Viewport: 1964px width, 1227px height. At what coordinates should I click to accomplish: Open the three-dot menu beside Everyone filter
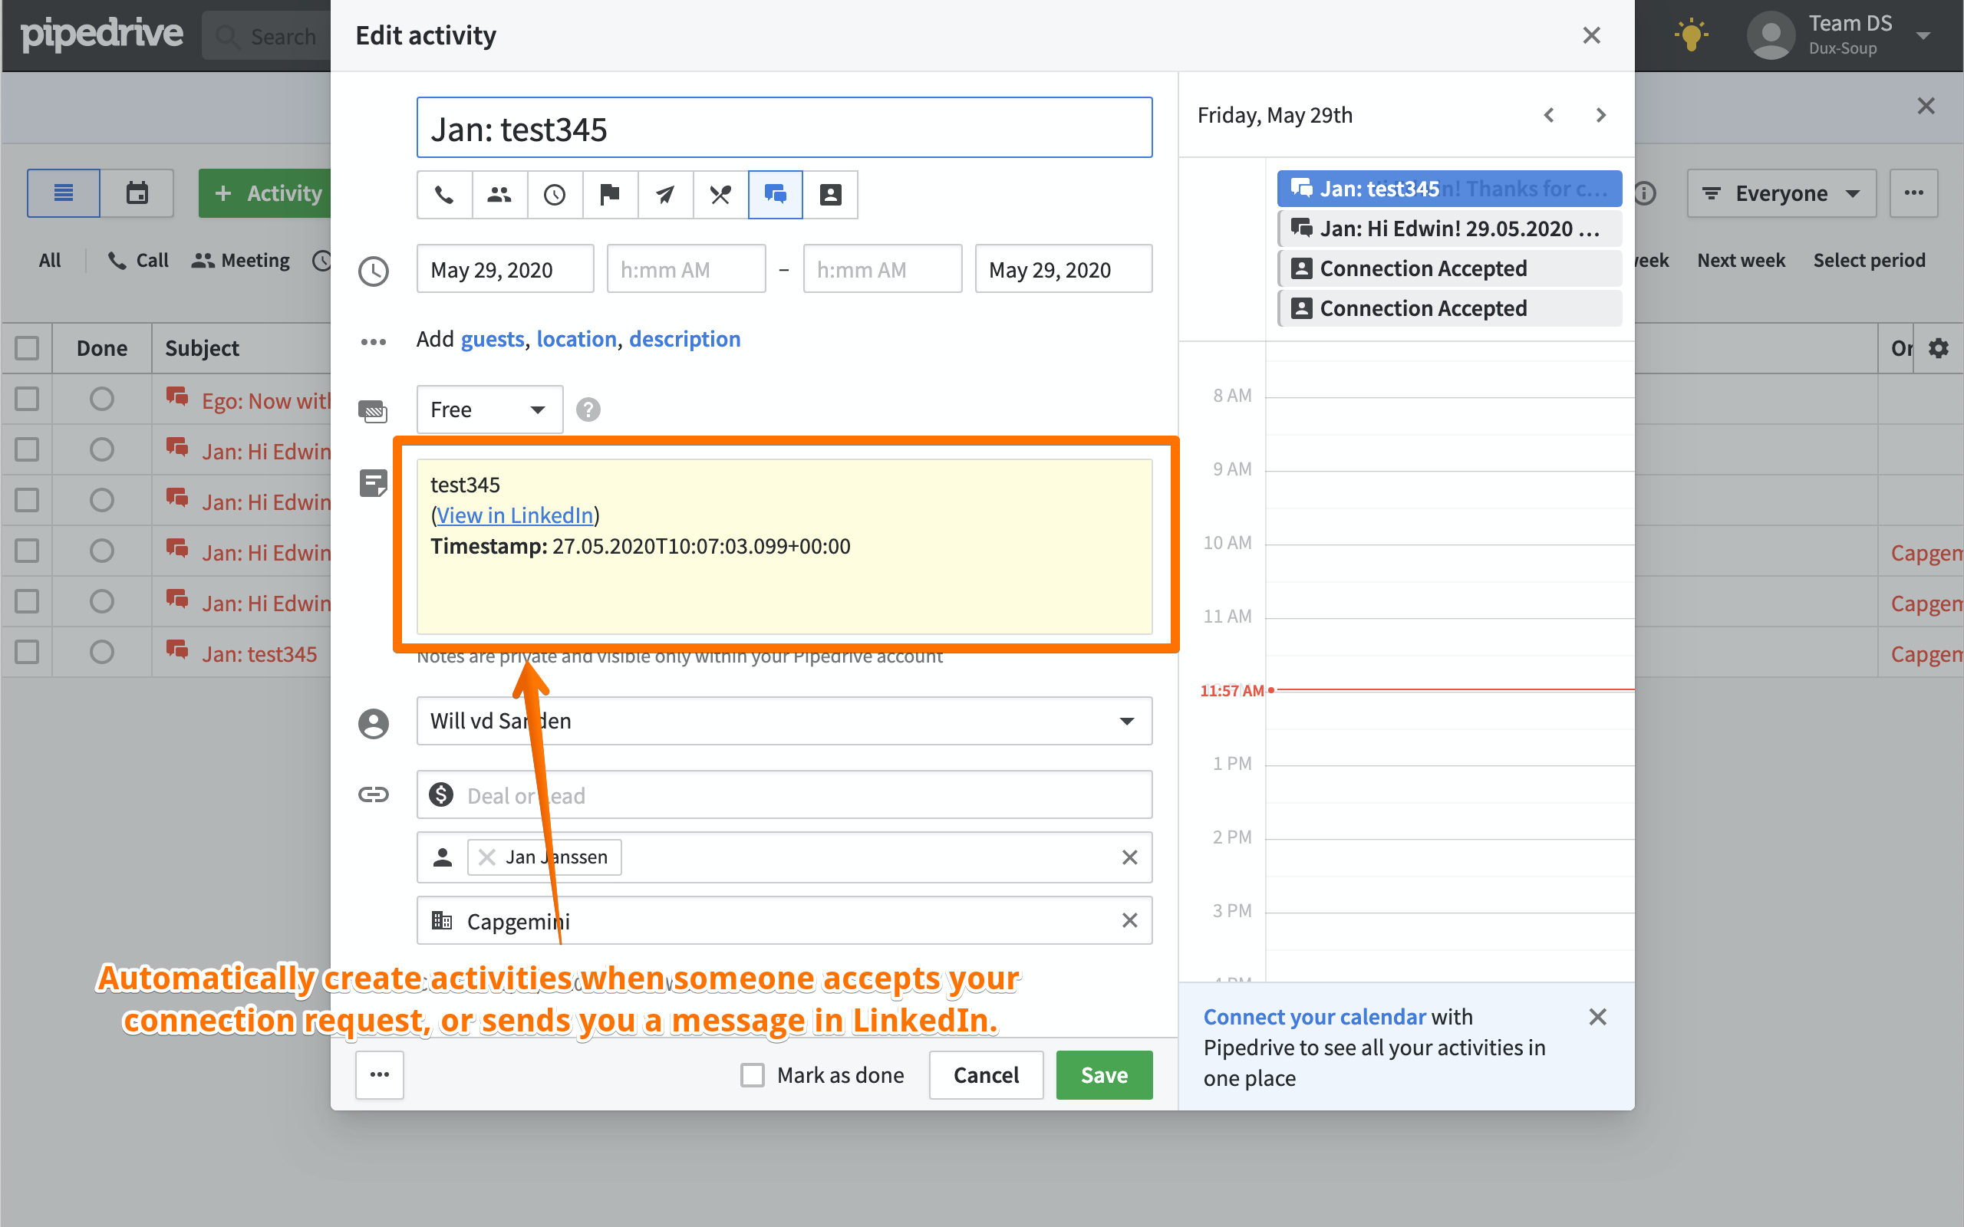(1913, 193)
